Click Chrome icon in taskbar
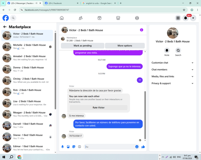The height and width of the screenshot is (160, 201). coord(19,157)
